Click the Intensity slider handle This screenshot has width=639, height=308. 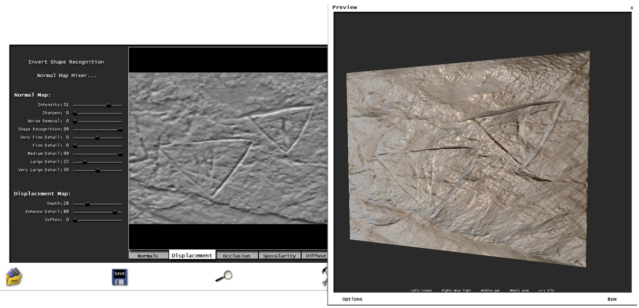[x=109, y=105]
